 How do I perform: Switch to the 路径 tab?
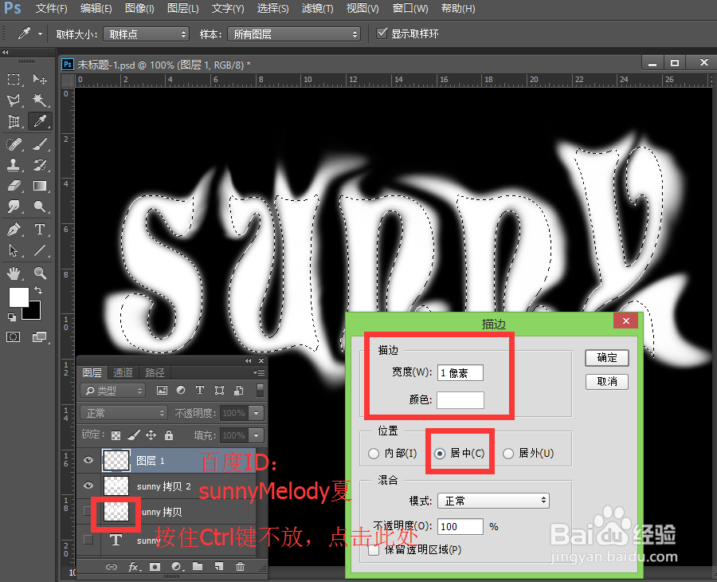(x=155, y=372)
